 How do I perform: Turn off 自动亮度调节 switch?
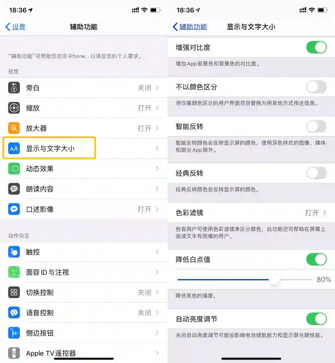tap(316, 319)
